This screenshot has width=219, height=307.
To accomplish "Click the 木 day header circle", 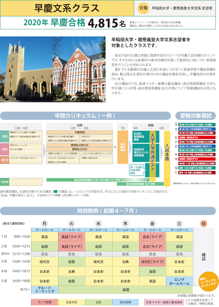I will pyautogui.click(x=126, y=224).
